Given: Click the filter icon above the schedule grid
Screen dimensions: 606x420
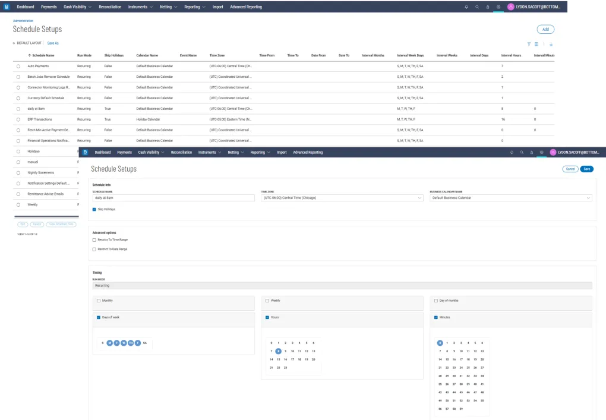Looking at the screenshot, I should 529,43.
